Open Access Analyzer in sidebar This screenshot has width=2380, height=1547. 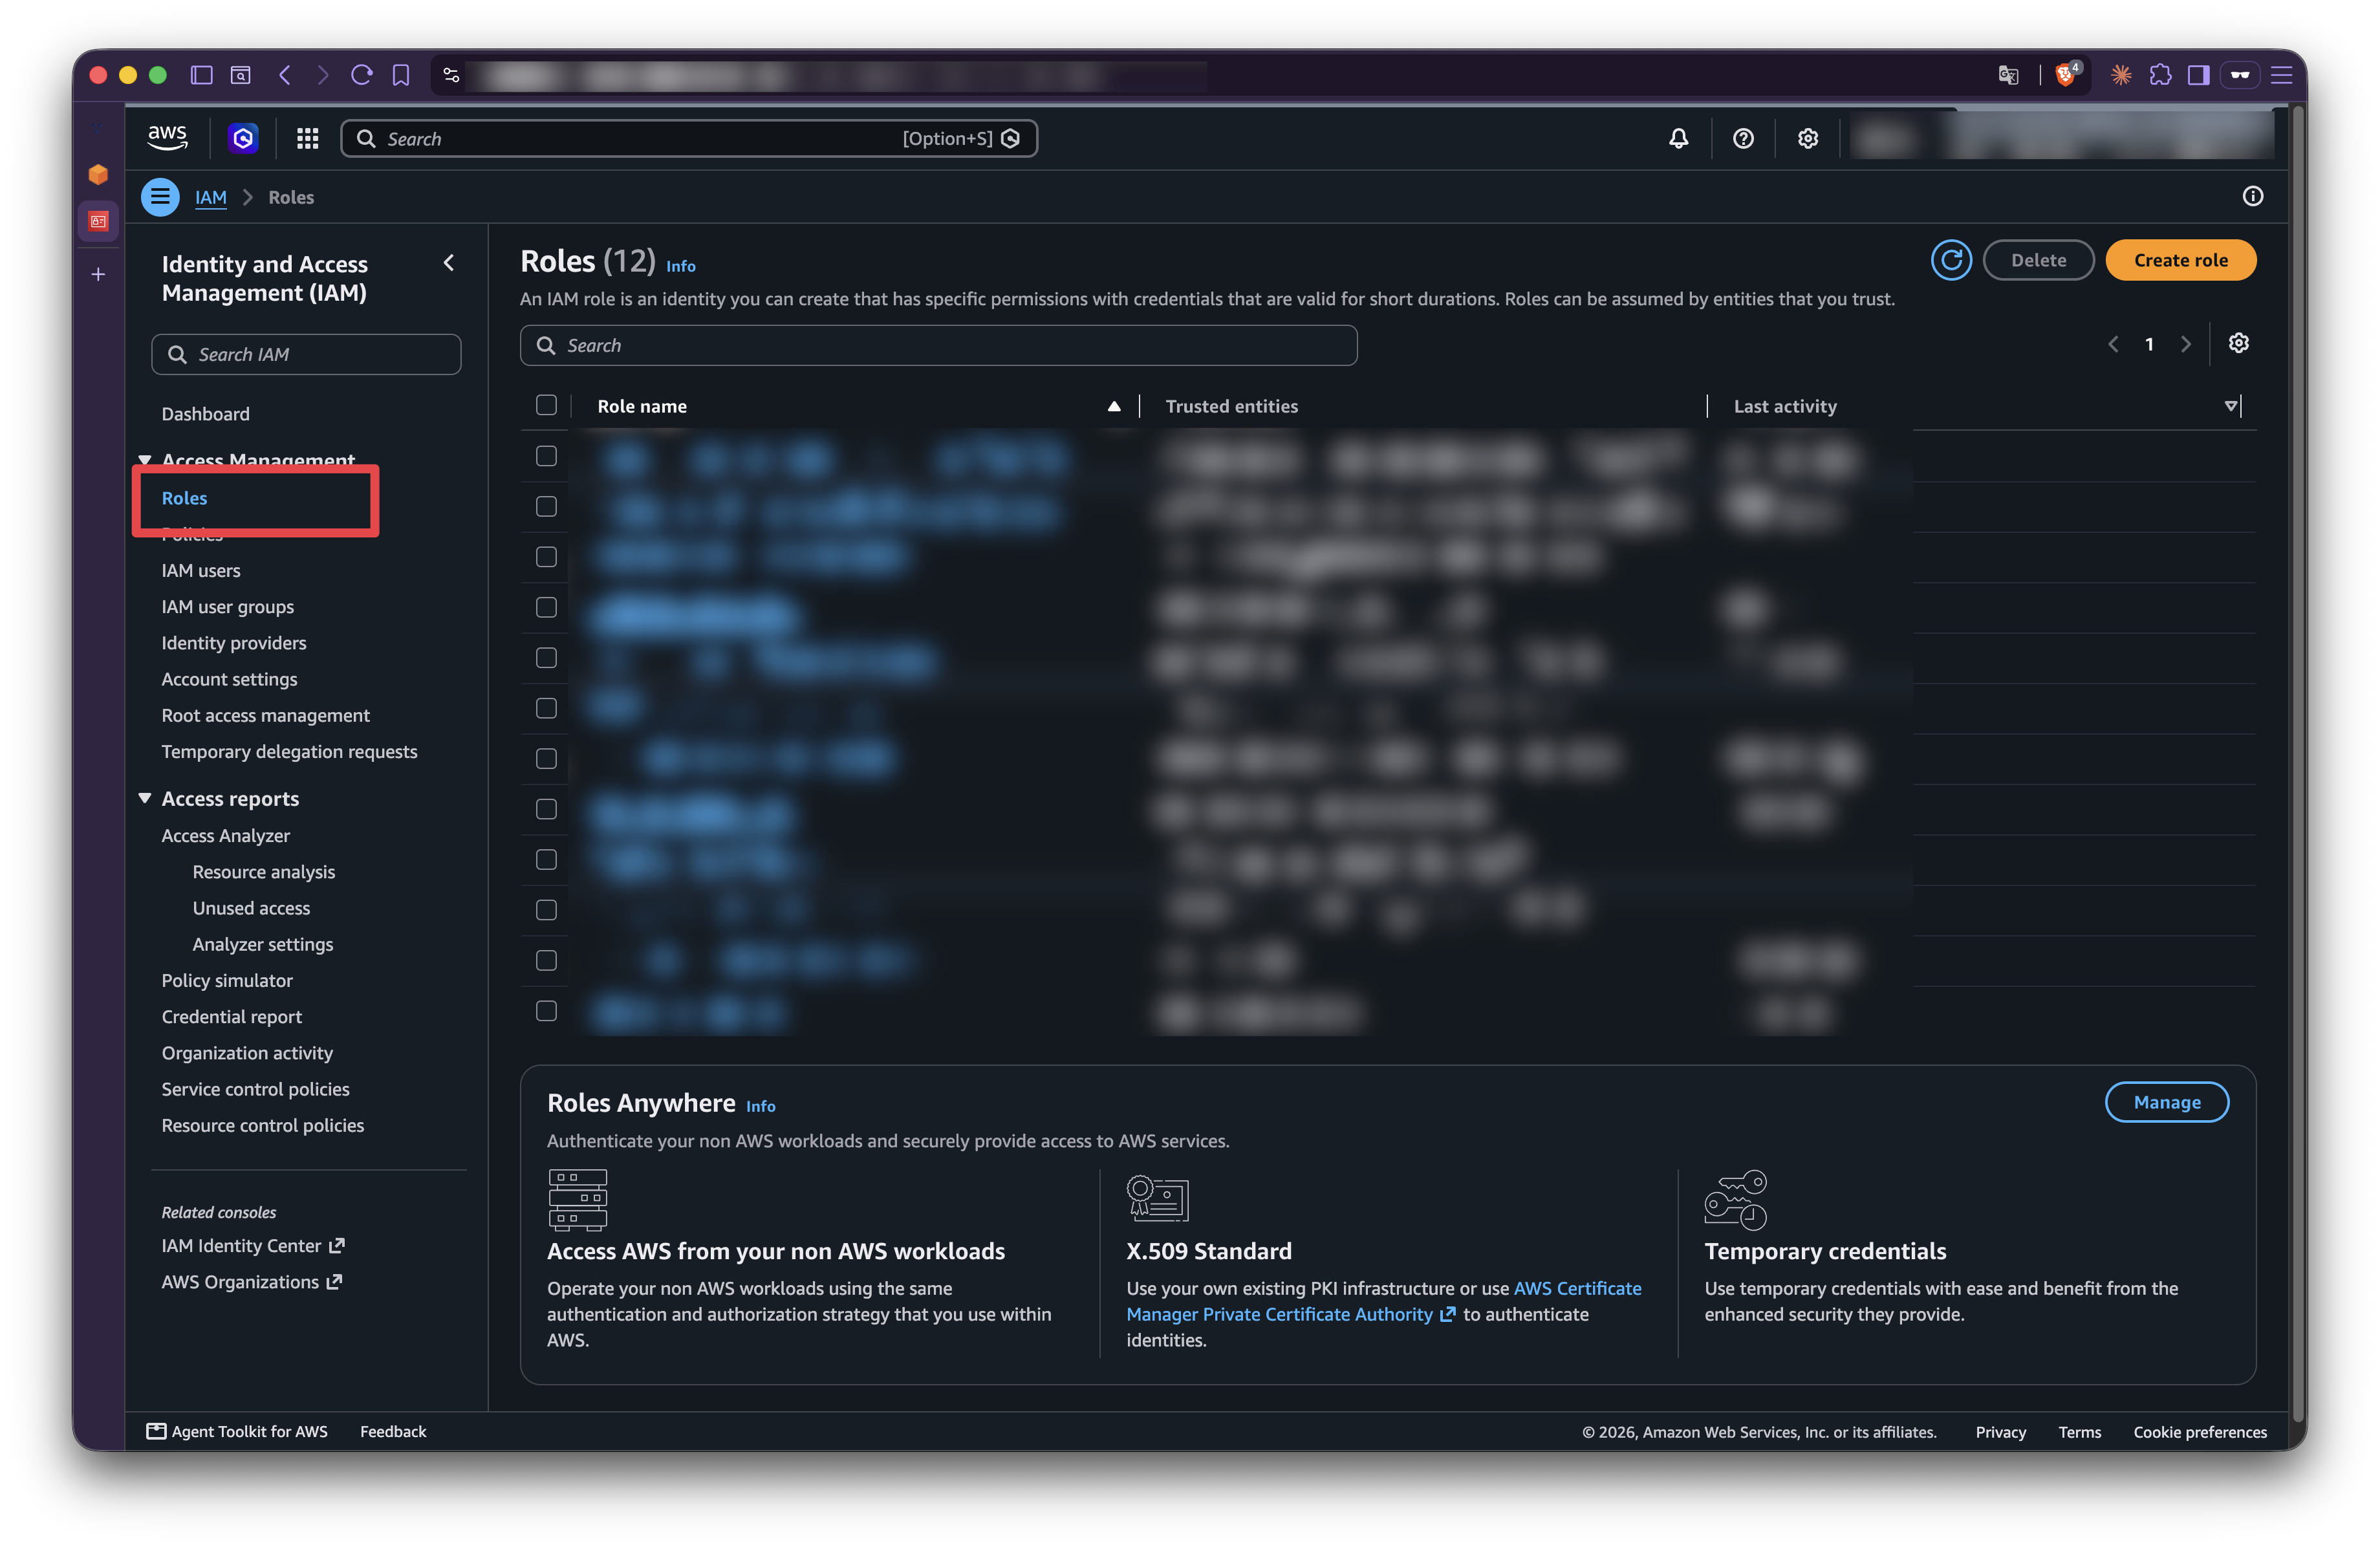pyautogui.click(x=226, y=836)
